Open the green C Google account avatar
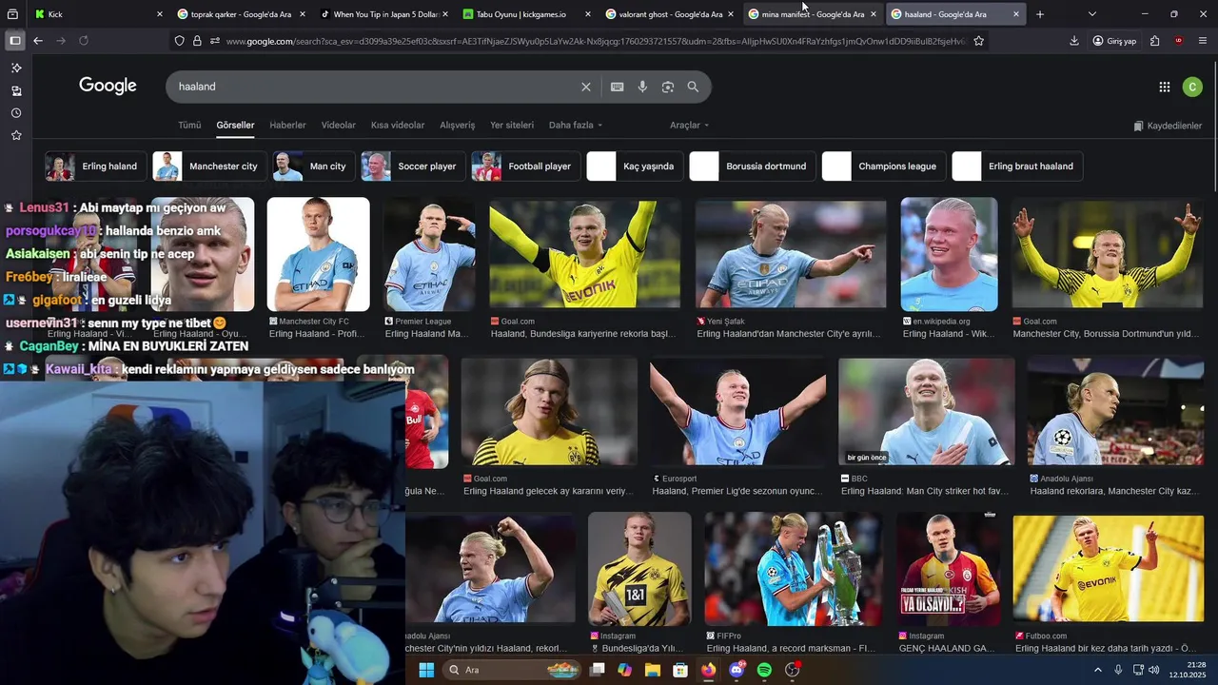 pyautogui.click(x=1192, y=87)
